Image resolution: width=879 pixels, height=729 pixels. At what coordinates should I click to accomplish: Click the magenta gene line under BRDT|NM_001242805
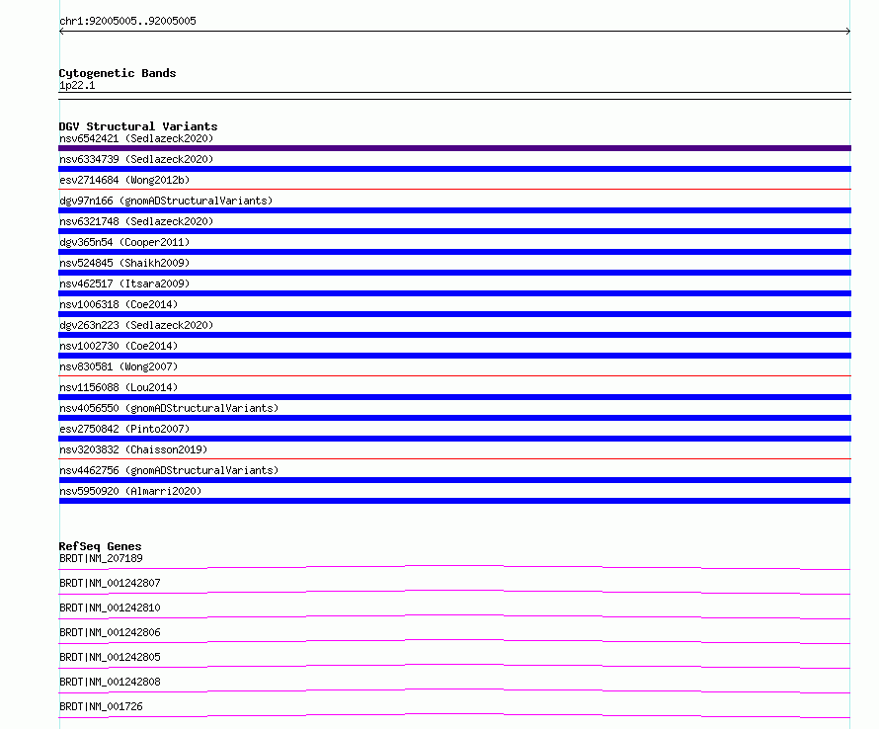point(454,666)
